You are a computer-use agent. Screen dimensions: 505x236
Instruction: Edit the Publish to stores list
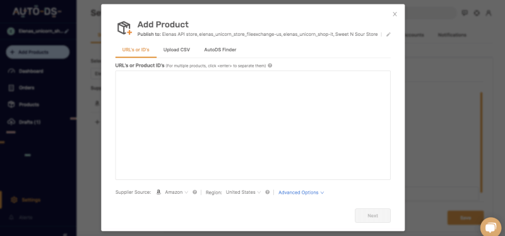tap(388, 35)
